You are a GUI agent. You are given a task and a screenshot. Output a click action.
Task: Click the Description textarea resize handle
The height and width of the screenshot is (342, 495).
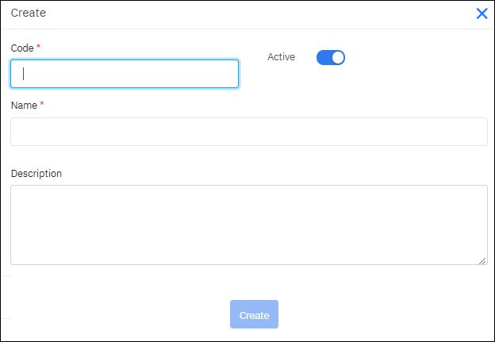tap(483, 260)
